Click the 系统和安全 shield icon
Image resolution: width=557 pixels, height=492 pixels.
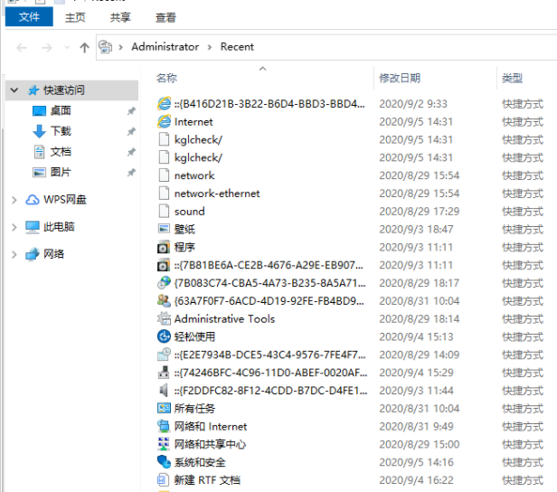click(x=164, y=462)
